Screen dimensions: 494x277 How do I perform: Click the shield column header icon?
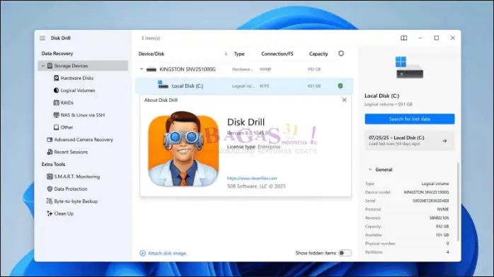click(x=341, y=54)
